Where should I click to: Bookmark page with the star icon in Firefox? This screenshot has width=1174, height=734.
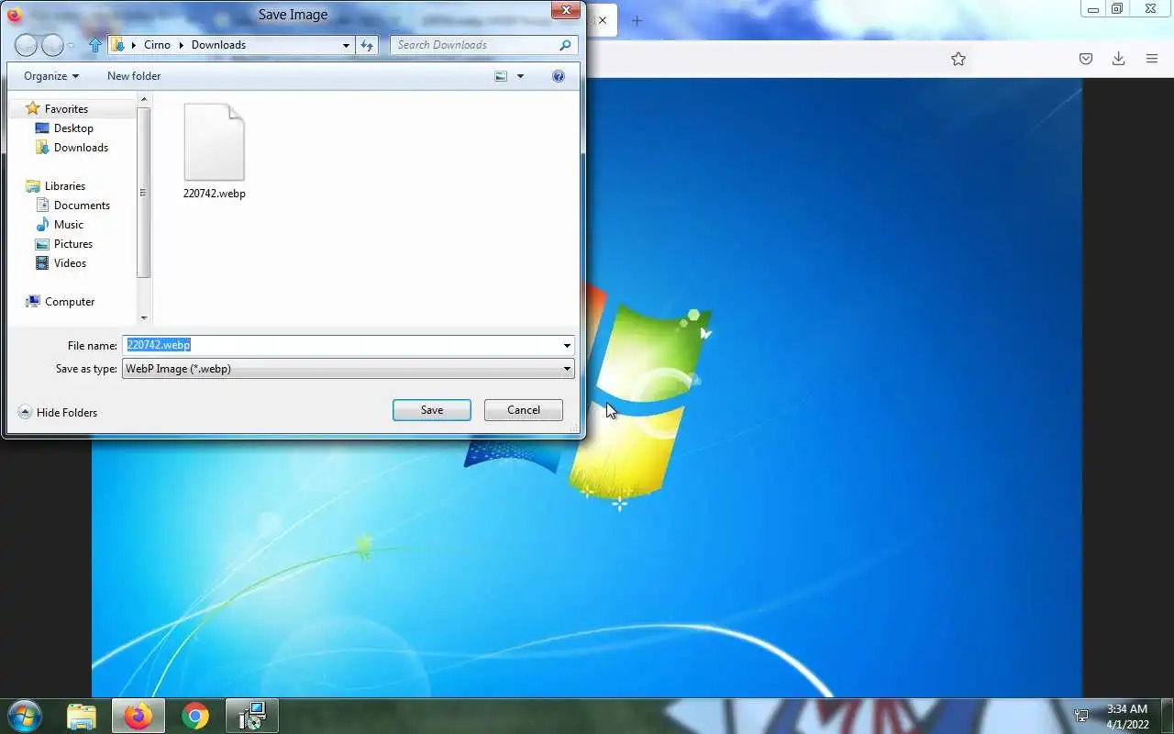tap(958, 59)
